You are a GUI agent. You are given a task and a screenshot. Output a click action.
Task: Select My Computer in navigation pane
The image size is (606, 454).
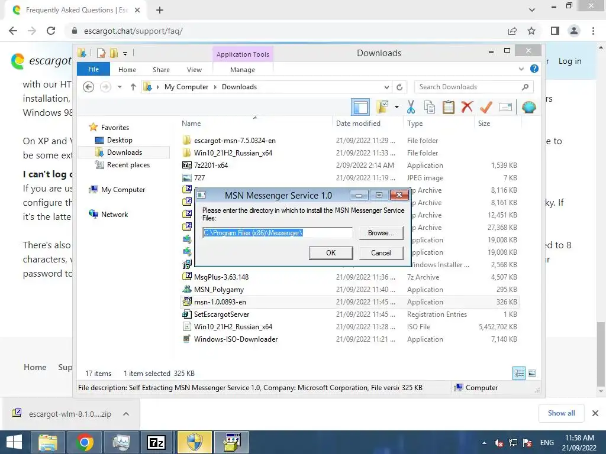pyautogui.click(x=123, y=190)
